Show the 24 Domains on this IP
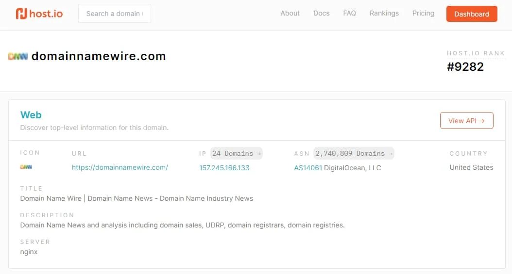The width and height of the screenshot is (512, 274). [237, 153]
